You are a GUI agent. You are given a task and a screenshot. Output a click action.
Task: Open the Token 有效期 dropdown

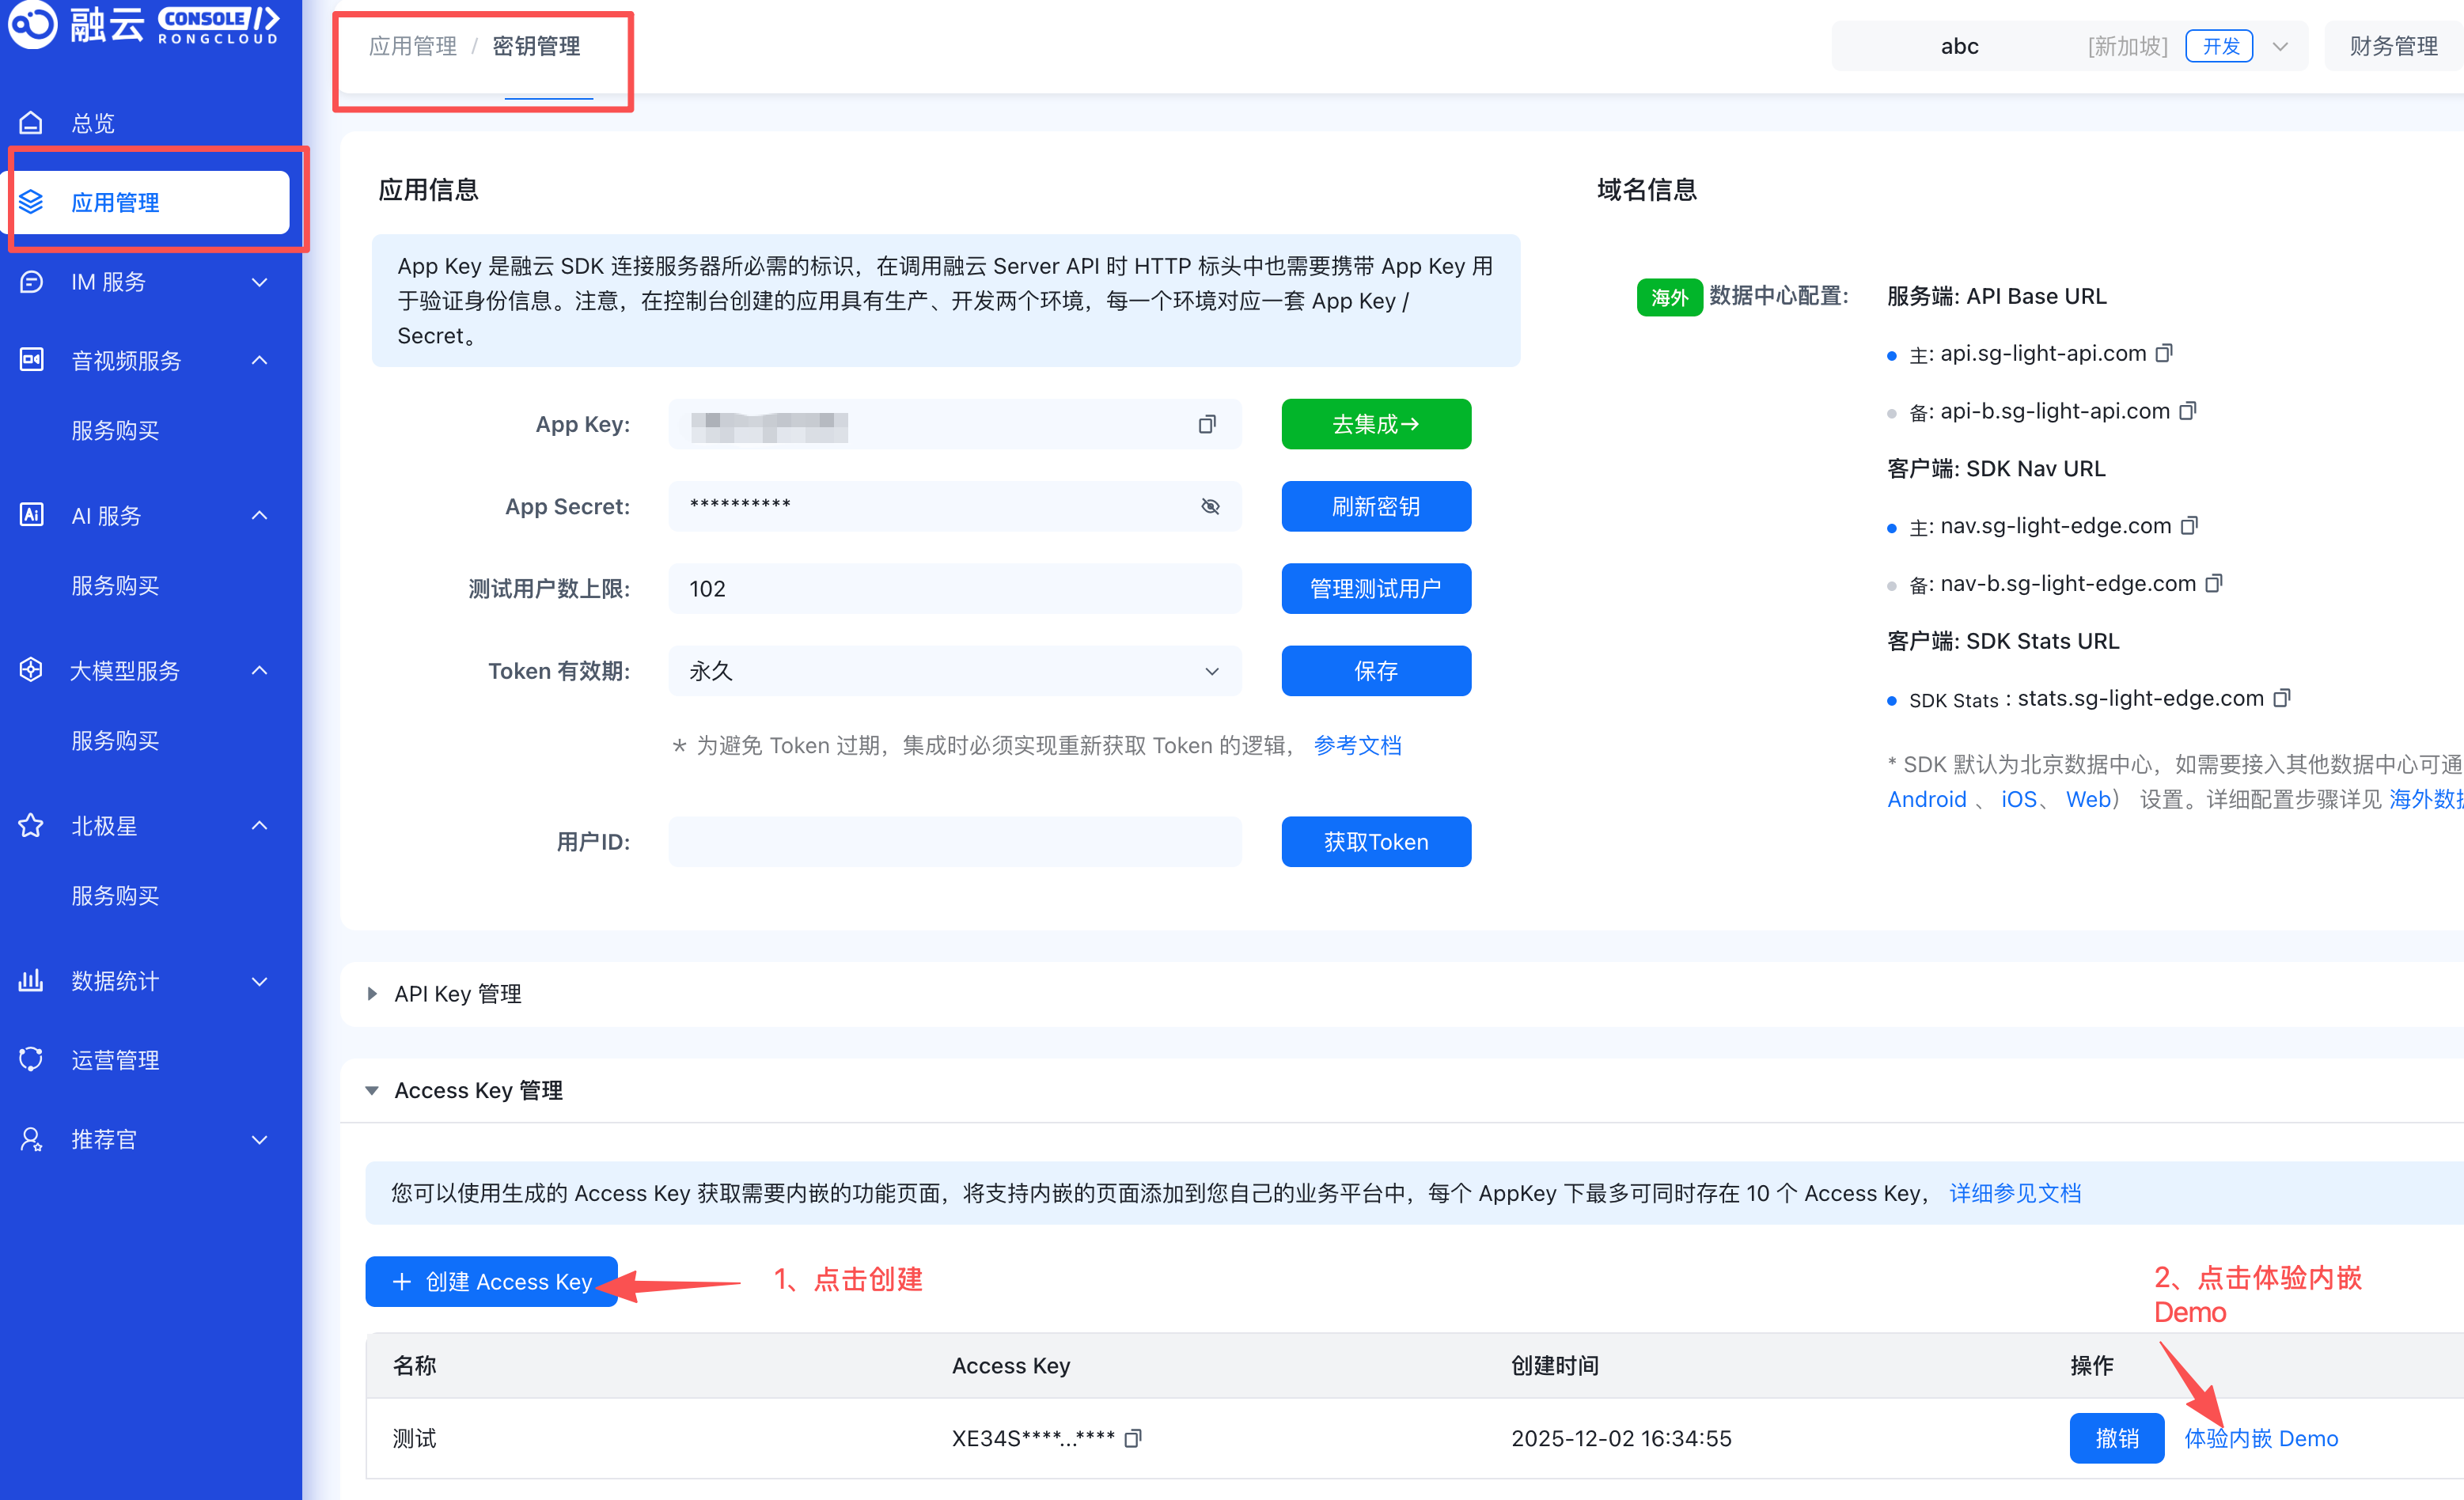coord(955,671)
